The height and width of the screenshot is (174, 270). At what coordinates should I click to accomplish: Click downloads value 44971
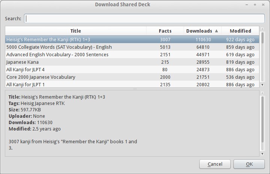tap(203, 55)
